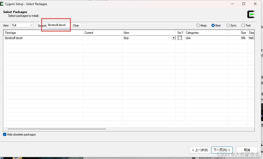The height and width of the screenshot is (159, 263).
Task: Proceed with the 下一页(N) button
Action: click(222, 150)
